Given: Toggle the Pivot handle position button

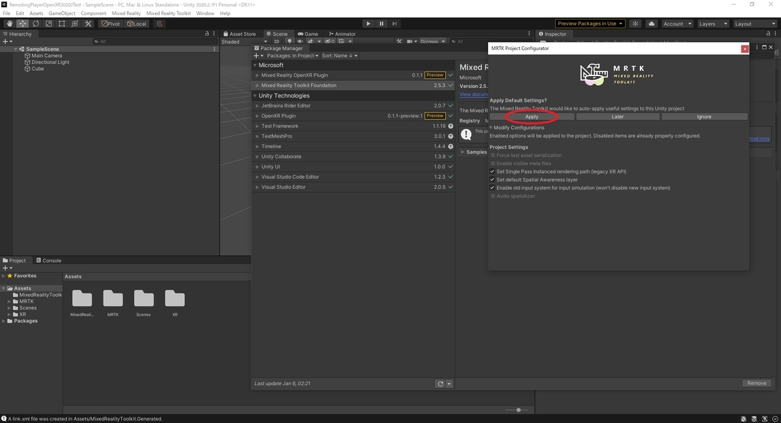Looking at the screenshot, I should point(111,23).
